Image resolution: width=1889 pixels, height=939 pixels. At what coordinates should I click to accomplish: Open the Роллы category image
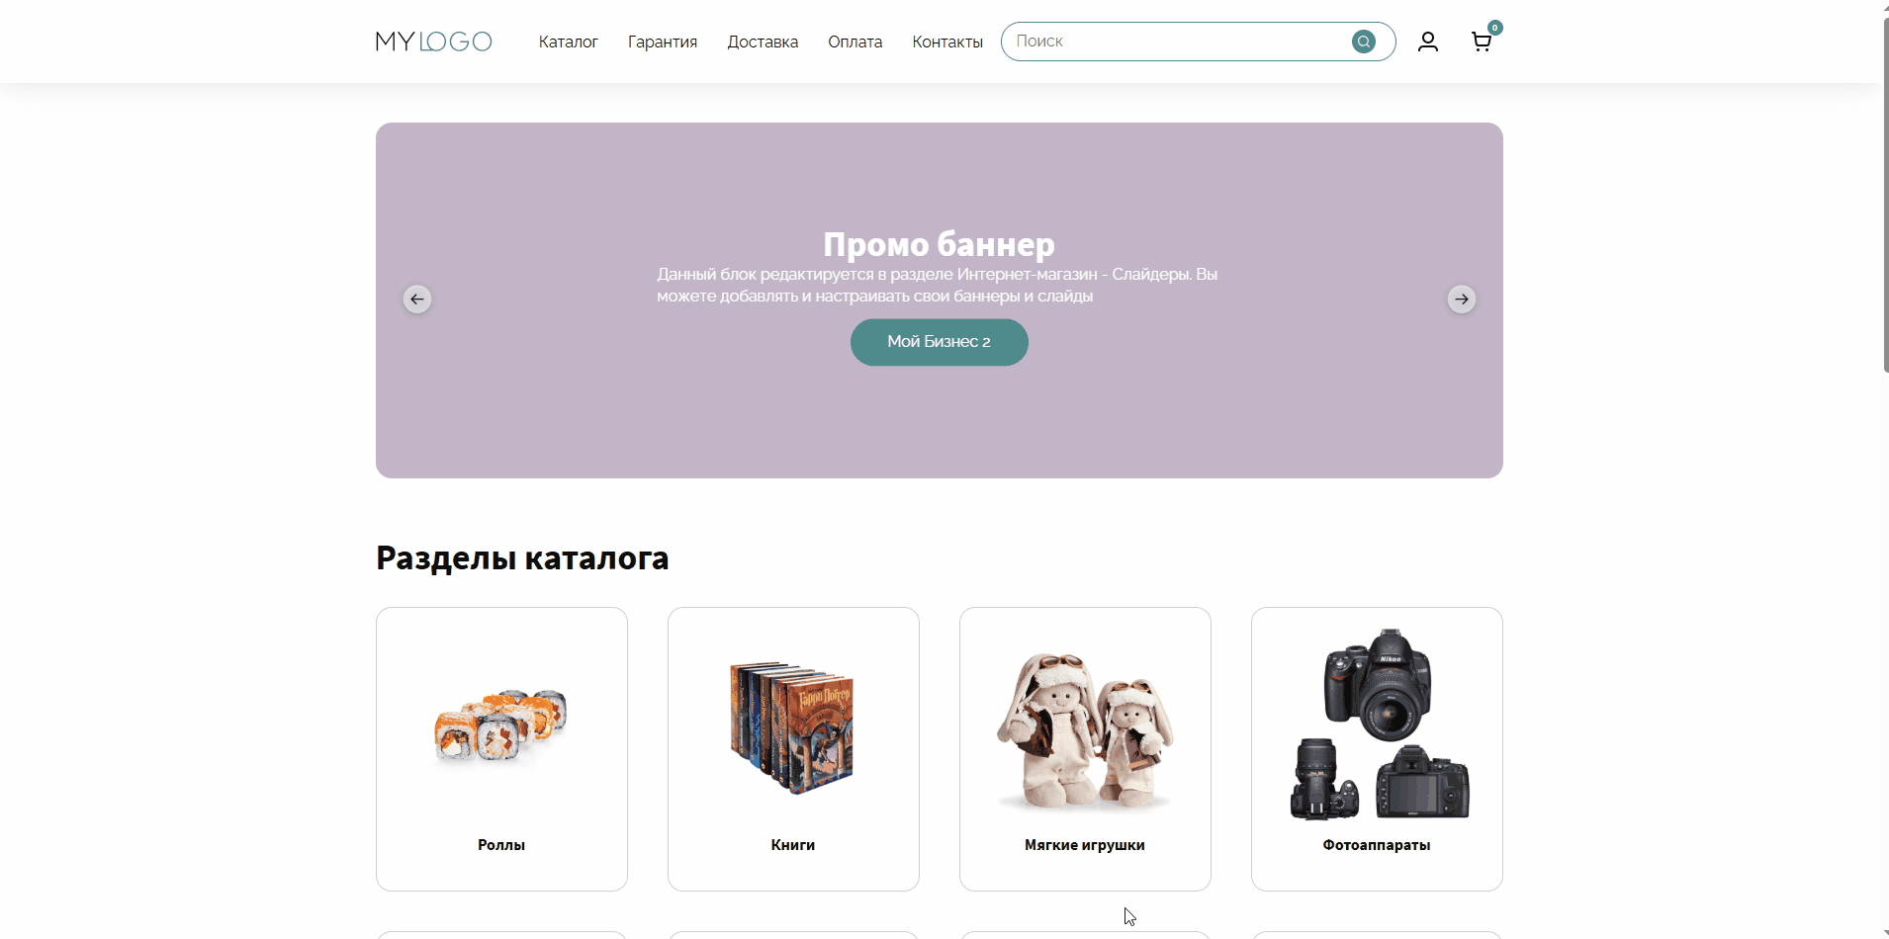[x=501, y=729]
